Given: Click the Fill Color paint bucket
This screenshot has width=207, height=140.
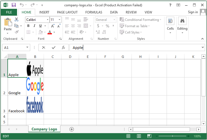Looking at the screenshot, I should [x=40, y=32].
